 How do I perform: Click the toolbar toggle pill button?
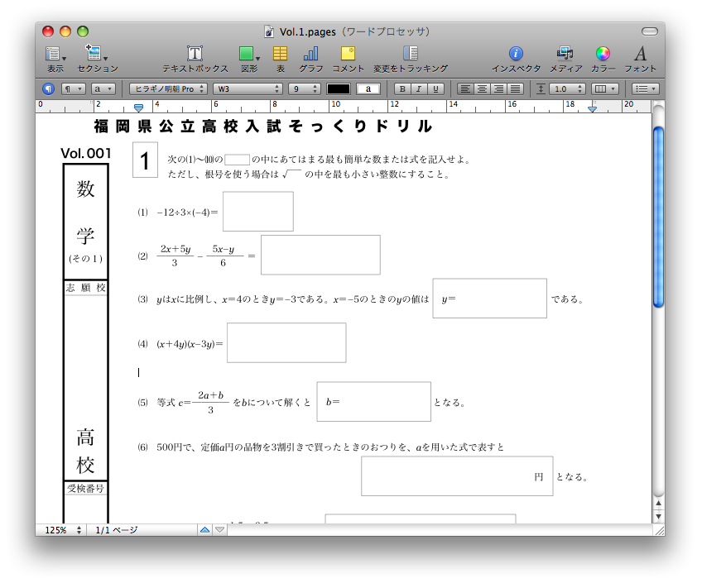point(650,31)
